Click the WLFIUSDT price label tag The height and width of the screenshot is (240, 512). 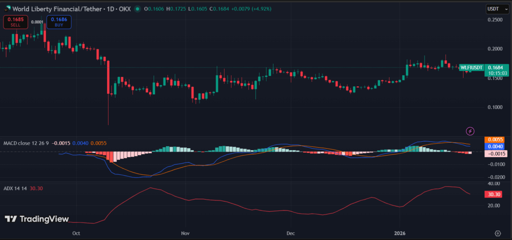pos(471,67)
